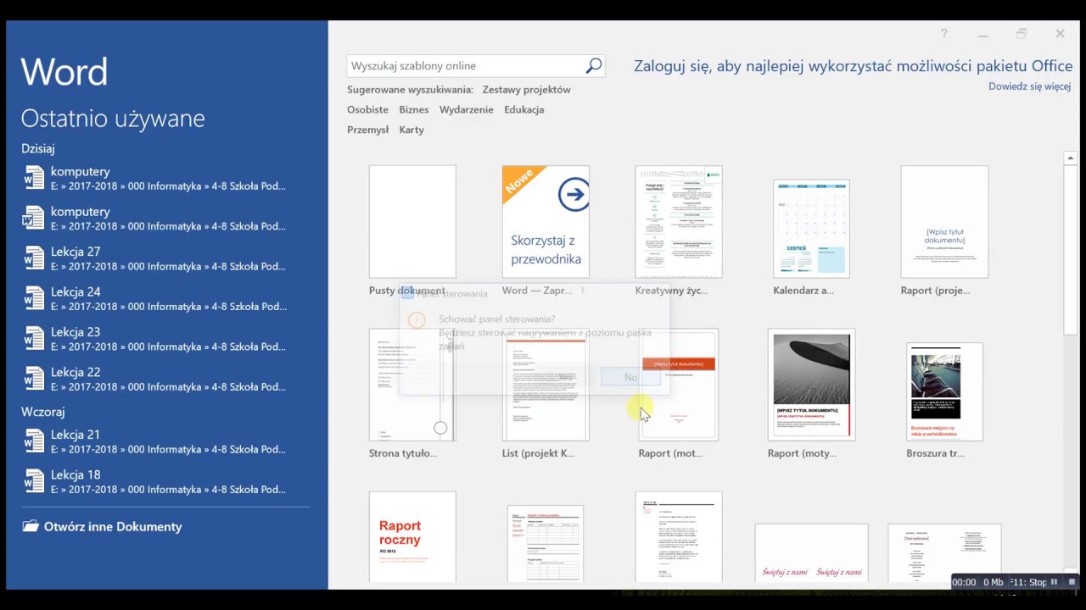Select the Raport (proje... template
This screenshot has width=1086, height=610.
pos(944,222)
